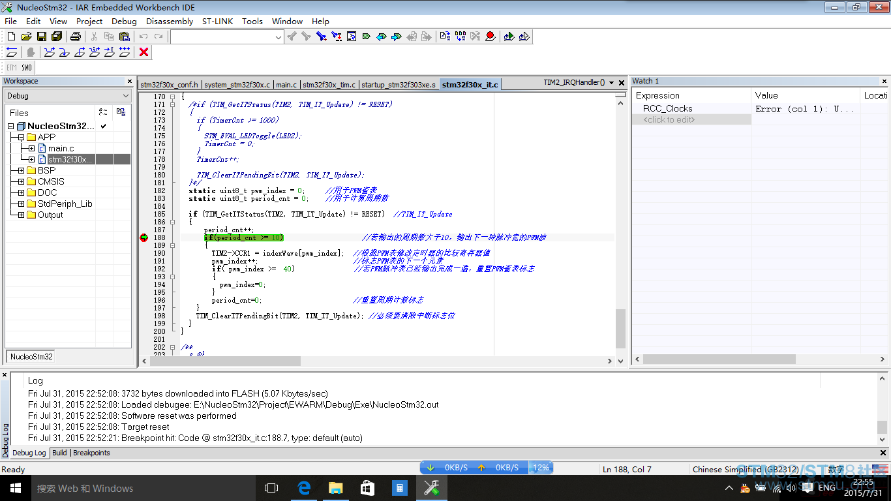Click the Next Statement debug icon

(95, 52)
